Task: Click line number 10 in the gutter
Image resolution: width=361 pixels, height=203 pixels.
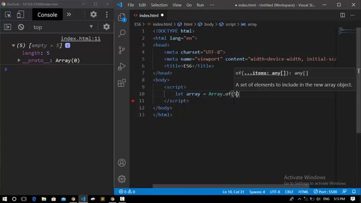Action: [142, 94]
